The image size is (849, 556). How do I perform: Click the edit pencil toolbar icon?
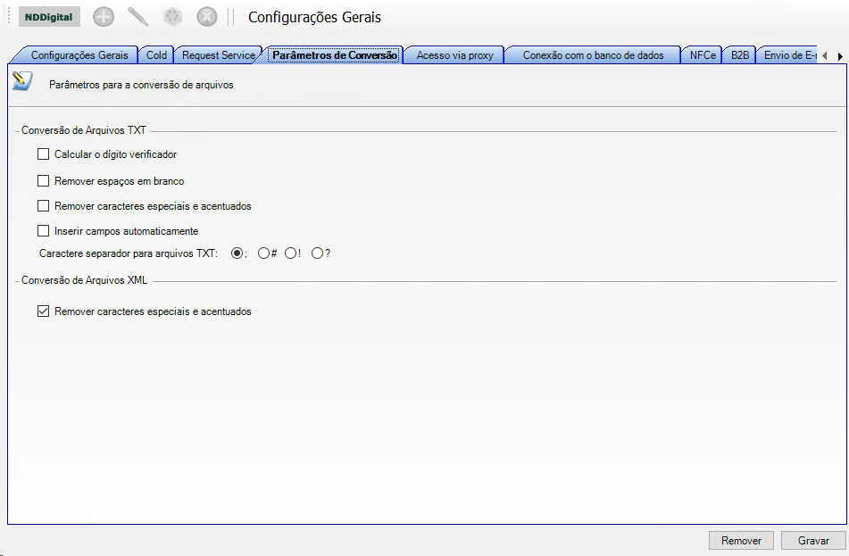138,17
